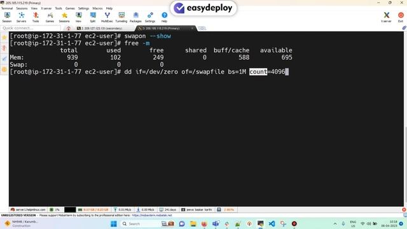Open the Tools toolbar icon

pyautogui.click(x=36, y=17)
